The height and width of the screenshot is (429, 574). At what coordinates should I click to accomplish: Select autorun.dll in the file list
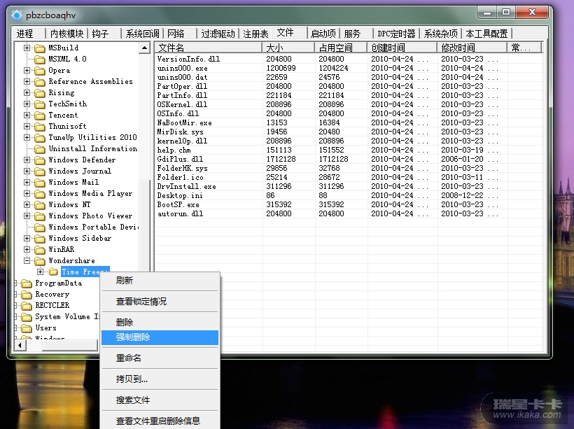[x=180, y=214]
